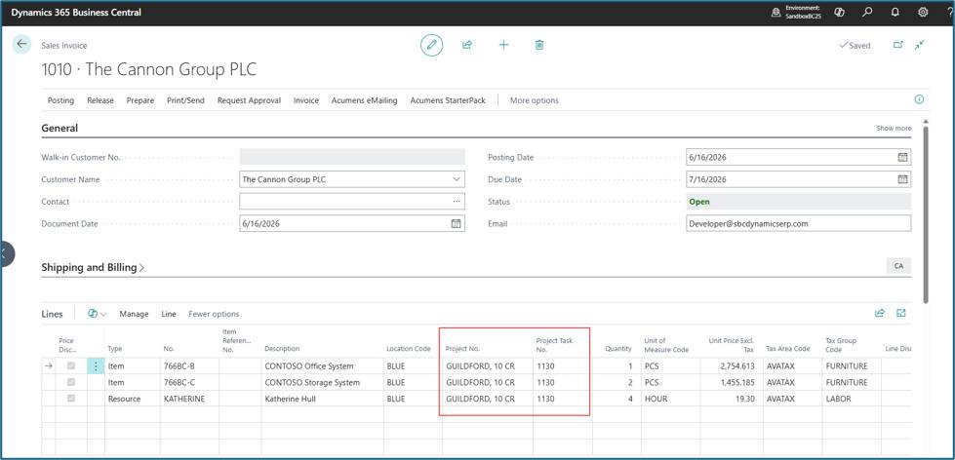This screenshot has height=460, width=955.
Task: Open Acumens eMailing menu
Action: coord(364,100)
